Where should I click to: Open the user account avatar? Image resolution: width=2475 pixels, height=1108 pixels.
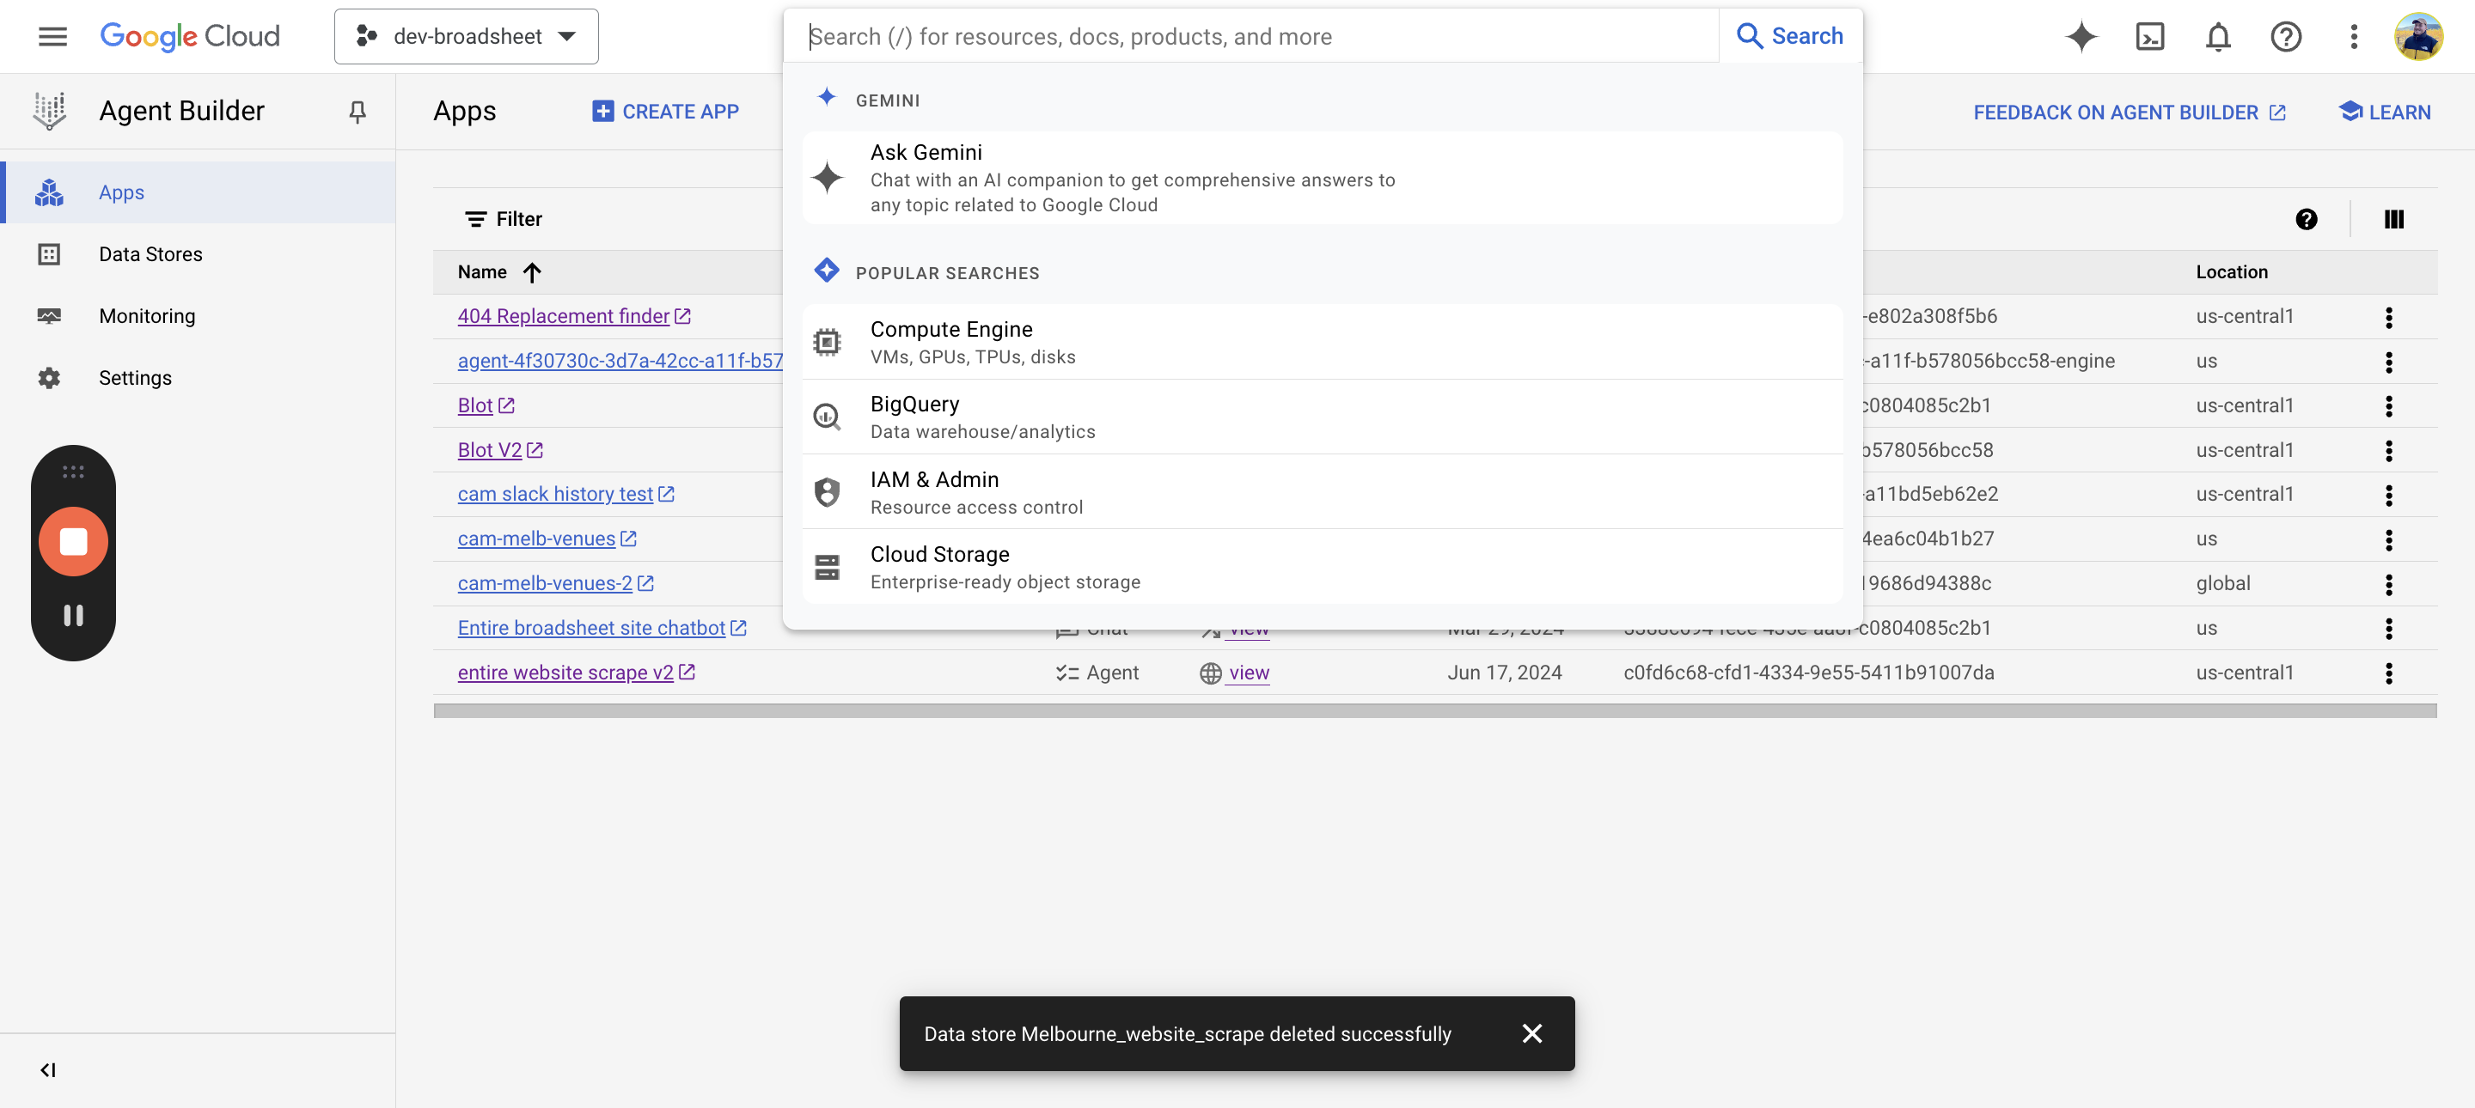pos(2417,36)
